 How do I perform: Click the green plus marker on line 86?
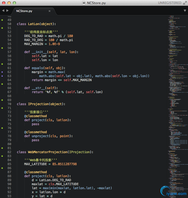click(2, 168)
